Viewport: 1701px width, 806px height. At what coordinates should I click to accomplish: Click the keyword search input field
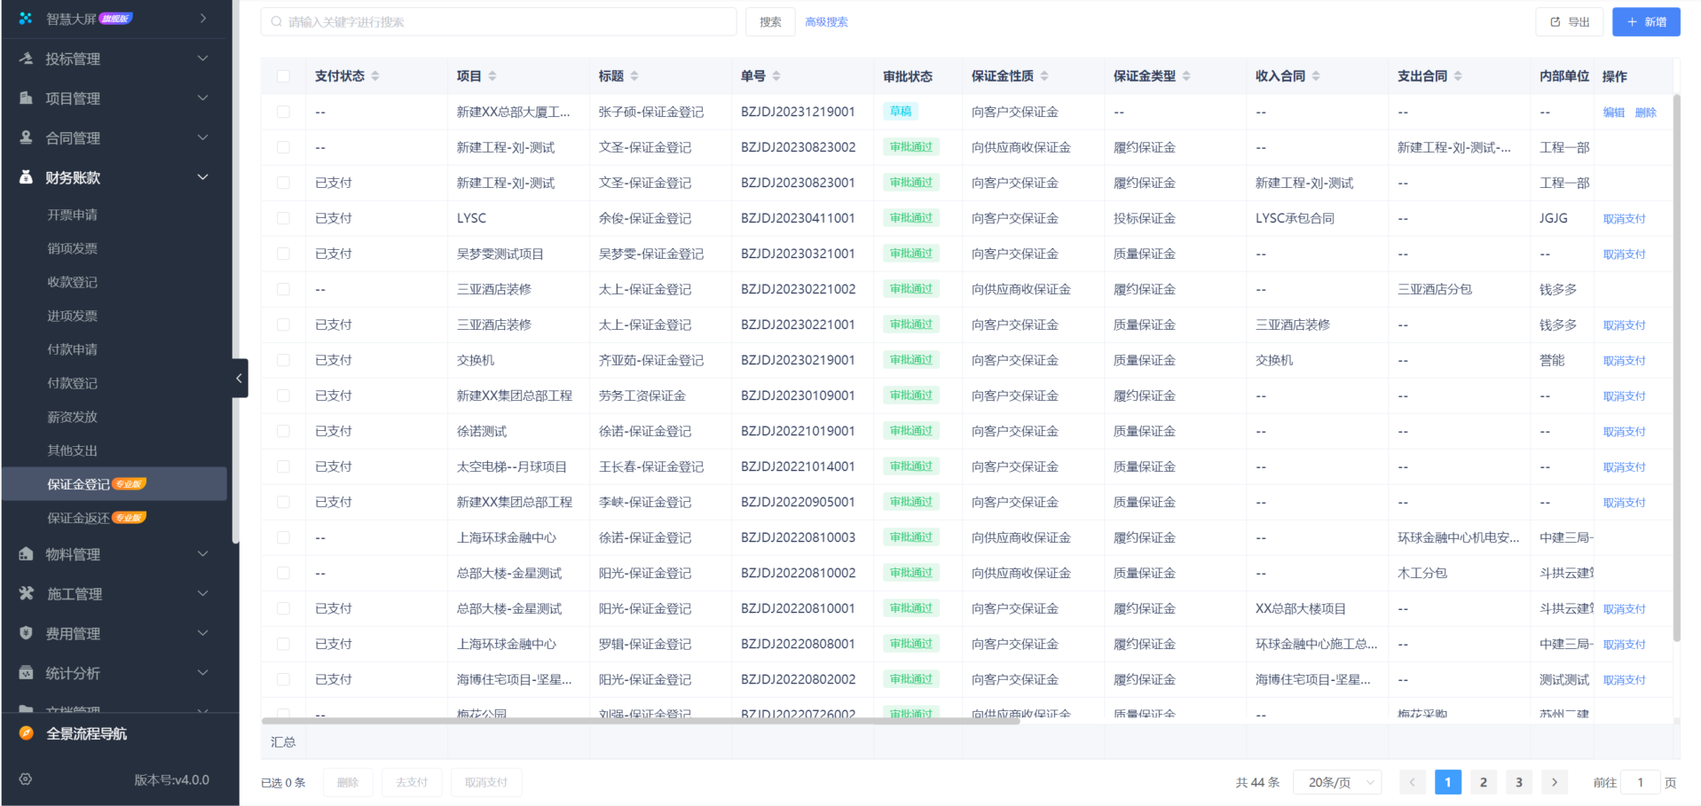(x=497, y=20)
